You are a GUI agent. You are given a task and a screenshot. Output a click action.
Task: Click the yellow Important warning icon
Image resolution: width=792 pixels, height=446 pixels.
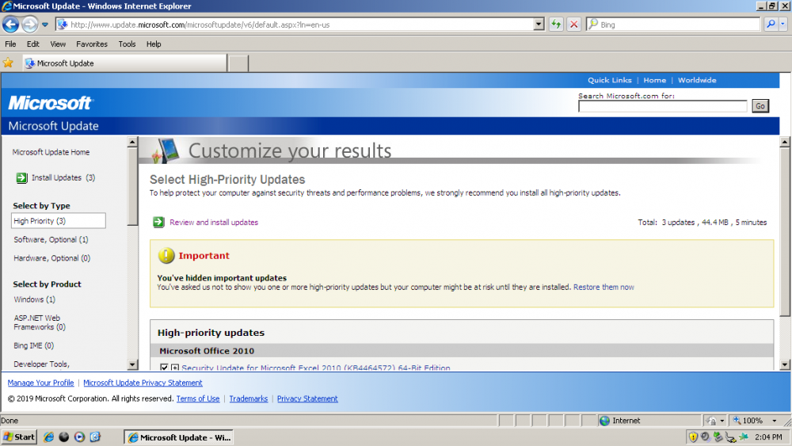(166, 256)
